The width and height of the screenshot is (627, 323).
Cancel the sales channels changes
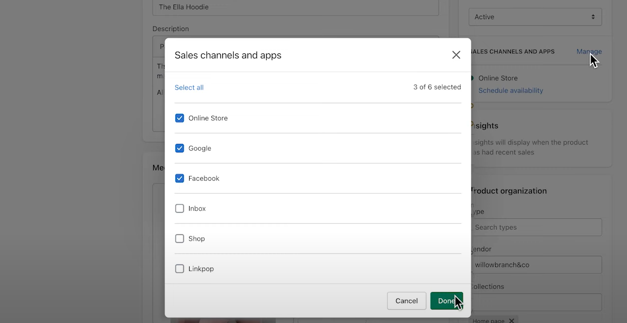[406, 301]
